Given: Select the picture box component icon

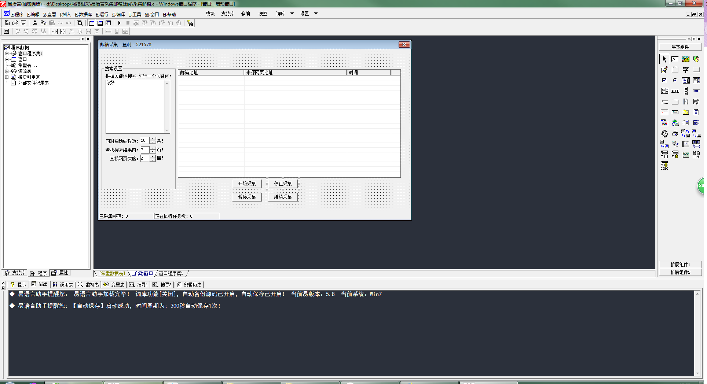Looking at the screenshot, I should point(685,59).
